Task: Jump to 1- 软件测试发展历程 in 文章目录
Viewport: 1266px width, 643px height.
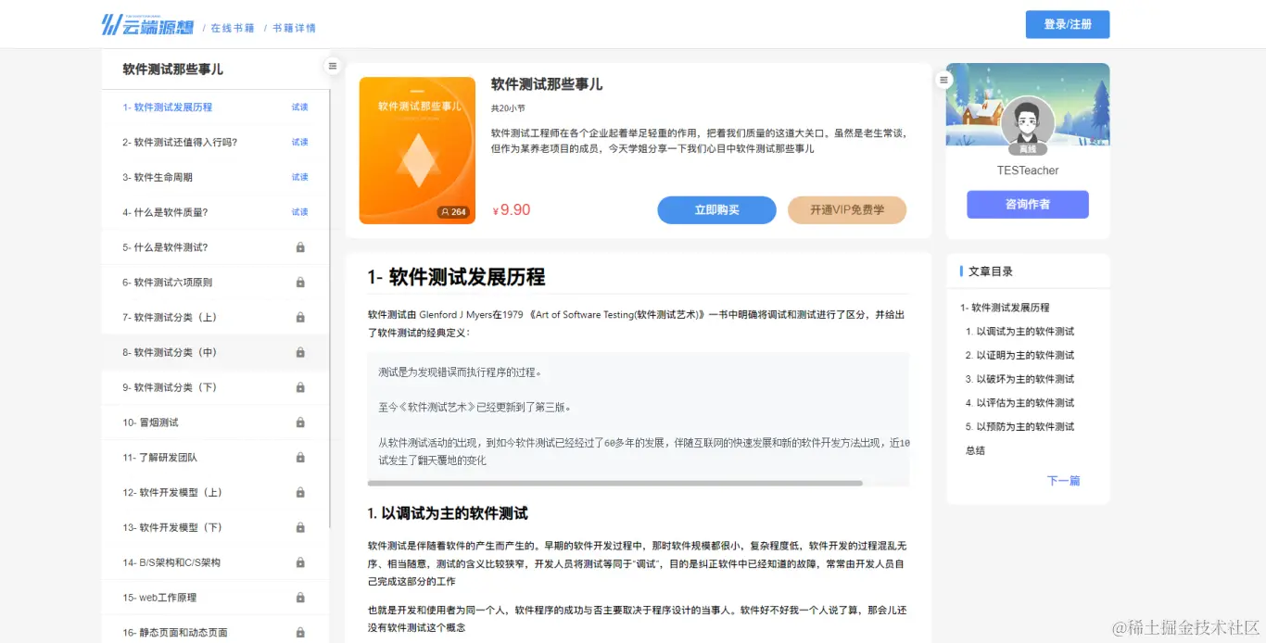Action: pyautogui.click(x=1005, y=308)
